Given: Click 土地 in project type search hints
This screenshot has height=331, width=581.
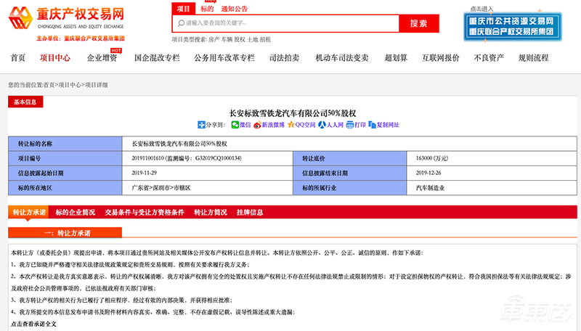Looking at the screenshot, I should [x=252, y=40].
